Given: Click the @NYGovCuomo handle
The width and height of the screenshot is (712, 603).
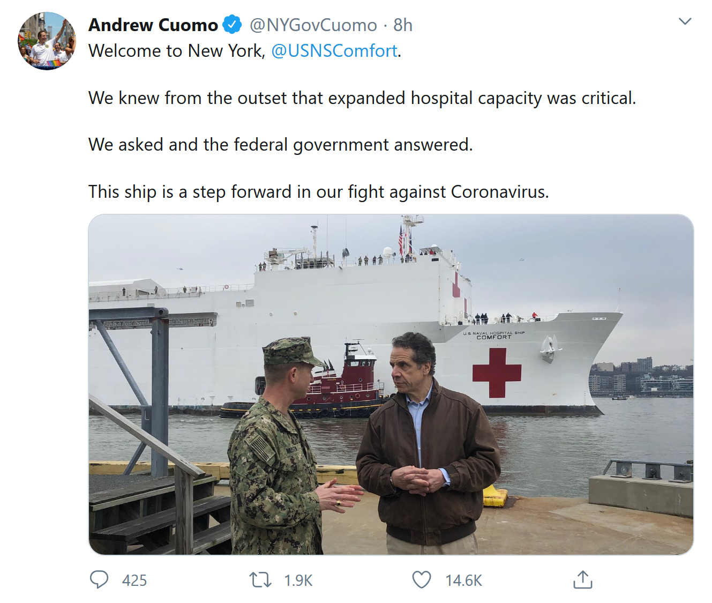Looking at the screenshot, I should point(313,25).
